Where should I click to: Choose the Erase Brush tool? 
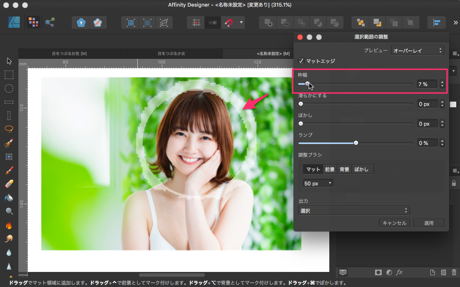tap(9, 184)
